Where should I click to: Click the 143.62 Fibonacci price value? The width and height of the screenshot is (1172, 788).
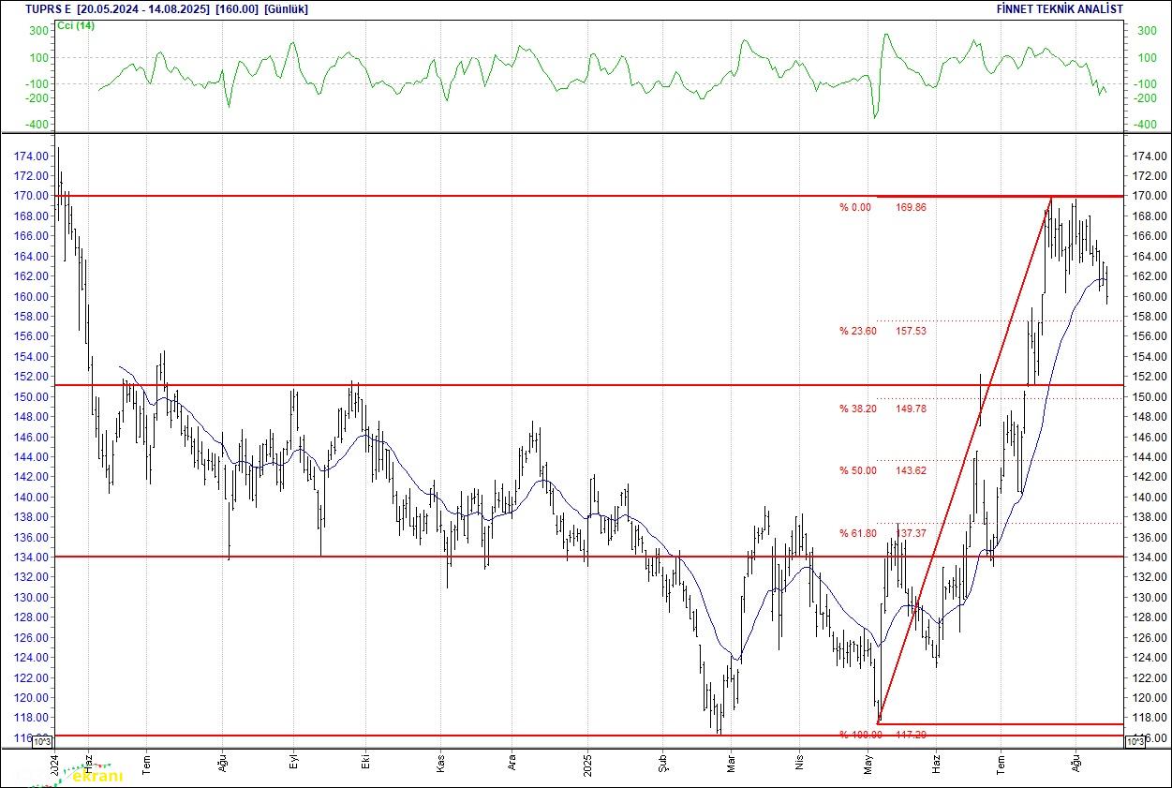(911, 470)
